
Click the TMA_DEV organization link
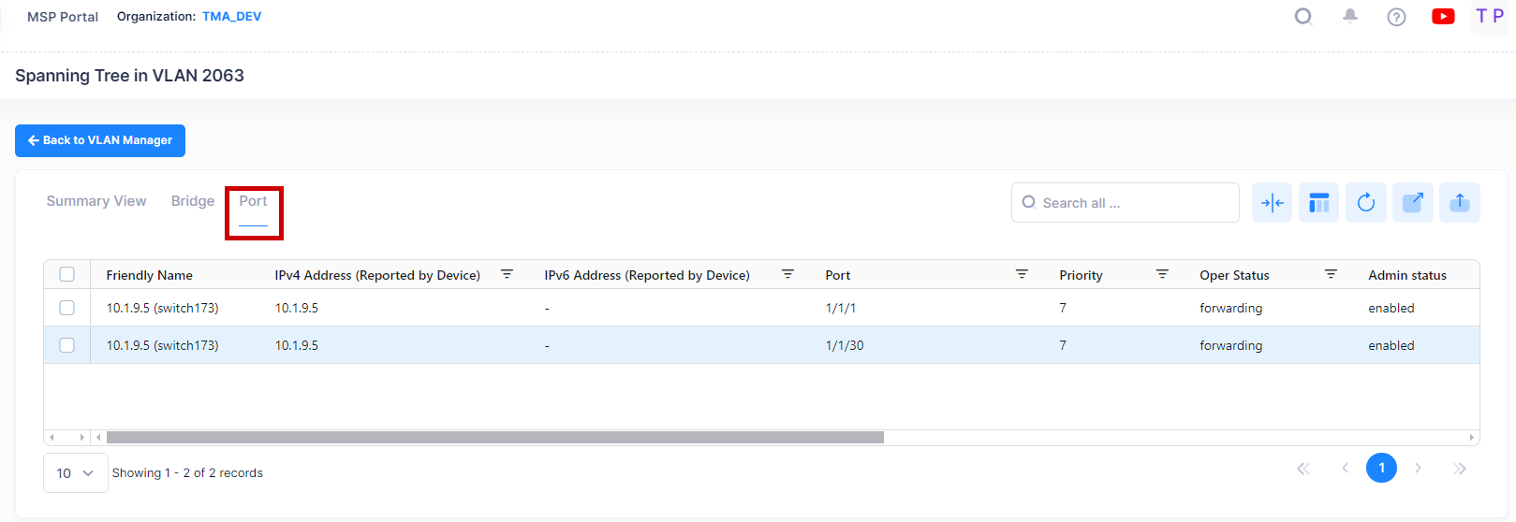(231, 17)
